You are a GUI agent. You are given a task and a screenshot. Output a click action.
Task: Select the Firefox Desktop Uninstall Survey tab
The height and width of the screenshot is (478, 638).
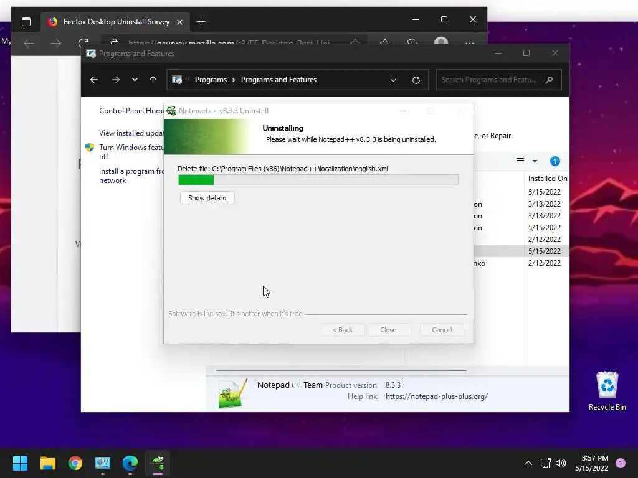coord(115,22)
